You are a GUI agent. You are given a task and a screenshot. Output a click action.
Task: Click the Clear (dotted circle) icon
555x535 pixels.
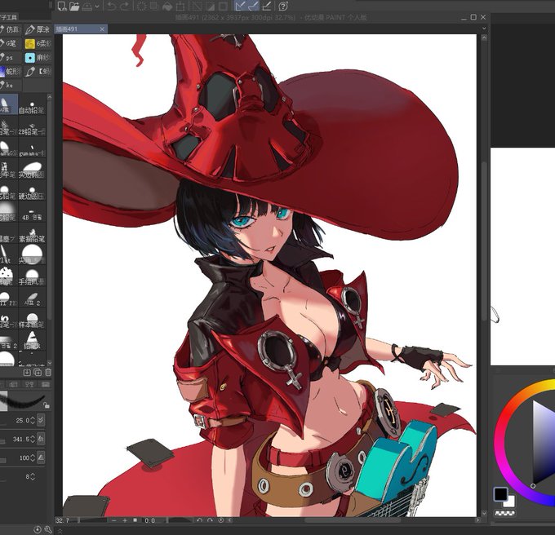pyautogui.click(x=141, y=6)
